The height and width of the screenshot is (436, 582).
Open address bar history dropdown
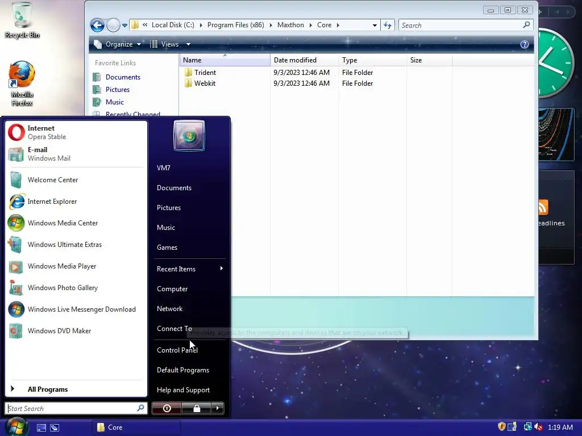tap(375, 25)
